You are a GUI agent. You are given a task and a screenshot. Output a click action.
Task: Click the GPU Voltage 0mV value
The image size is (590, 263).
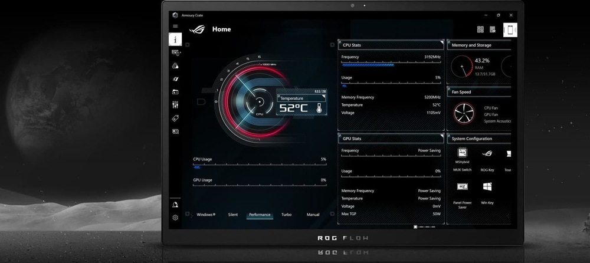(x=437, y=206)
